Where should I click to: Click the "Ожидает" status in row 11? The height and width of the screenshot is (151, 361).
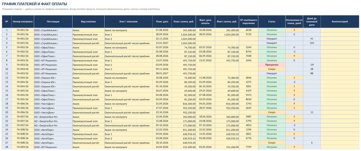[x=272, y=73]
